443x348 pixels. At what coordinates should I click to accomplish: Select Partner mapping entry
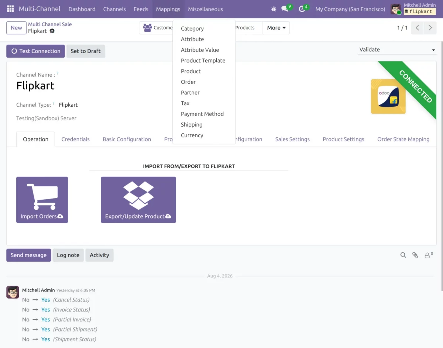204,93
